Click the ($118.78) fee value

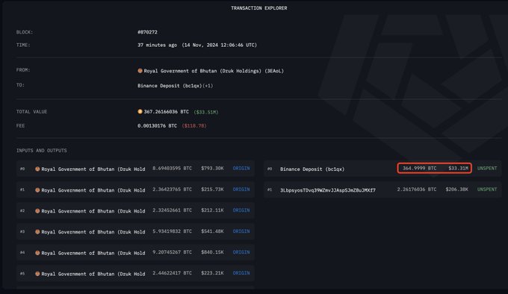[x=194, y=126]
